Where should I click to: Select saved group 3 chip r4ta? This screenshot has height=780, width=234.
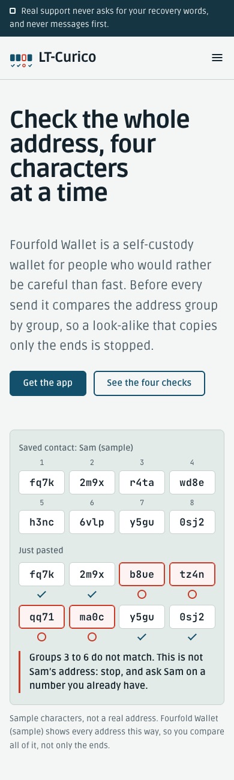[142, 482]
